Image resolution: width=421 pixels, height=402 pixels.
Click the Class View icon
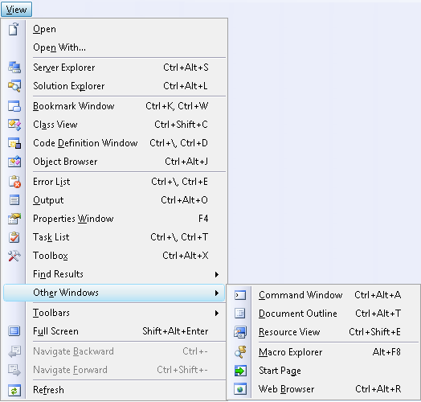coord(14,125)
